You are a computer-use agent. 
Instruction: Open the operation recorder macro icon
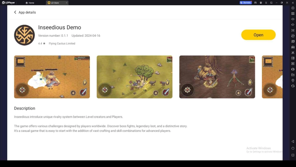pyautogui.click(x=293, y=63)
